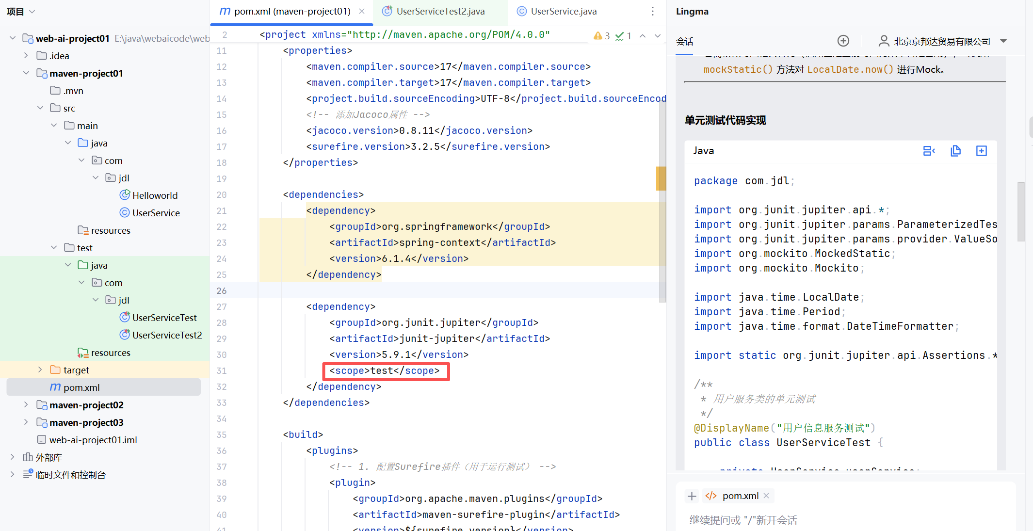Click the new chat plus icon in Lingma

click(843, 41)
